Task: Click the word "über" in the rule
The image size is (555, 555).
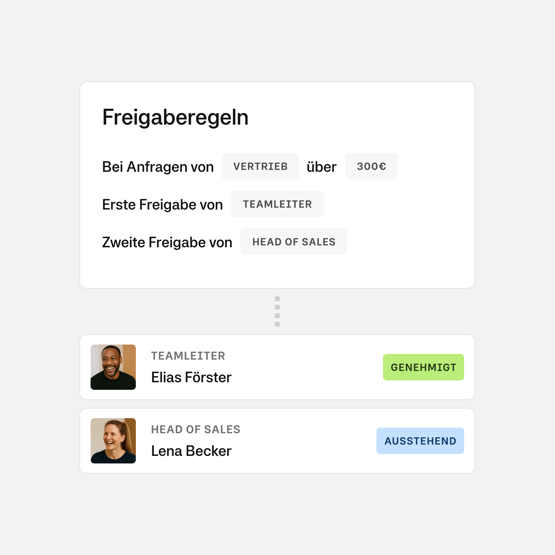Action: coord(321,167)
